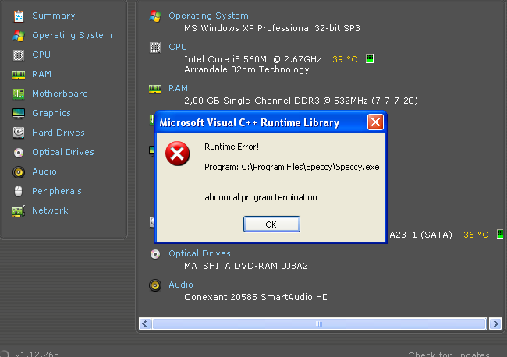The width and height of the screenshot is (507, 357).
Task: Click the Optical Drives disc icon in summary pane
Action: click(155, 254)
